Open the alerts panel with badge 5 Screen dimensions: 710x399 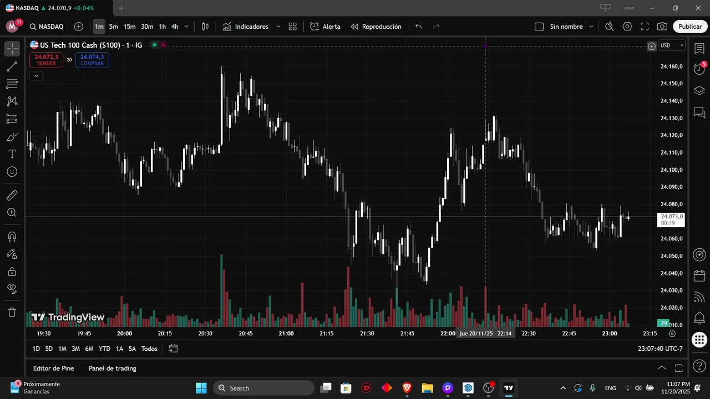tap(699, 69)
